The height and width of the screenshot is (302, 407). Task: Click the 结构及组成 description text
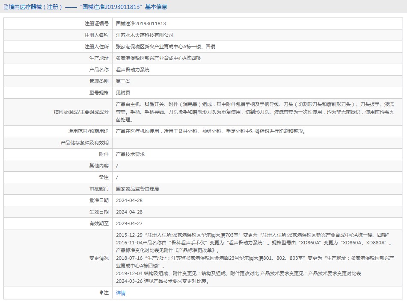255,112
